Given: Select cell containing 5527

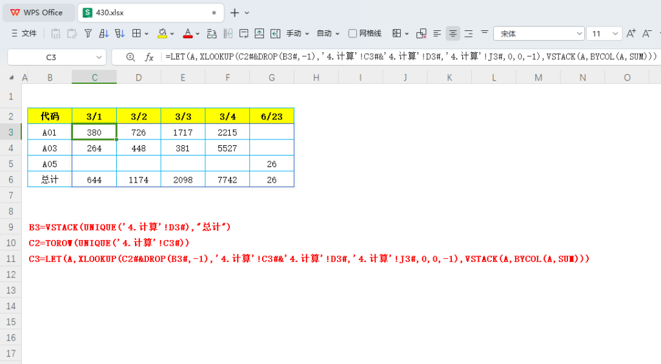Looking at the screenshot, I should click(x=228, y=148).
